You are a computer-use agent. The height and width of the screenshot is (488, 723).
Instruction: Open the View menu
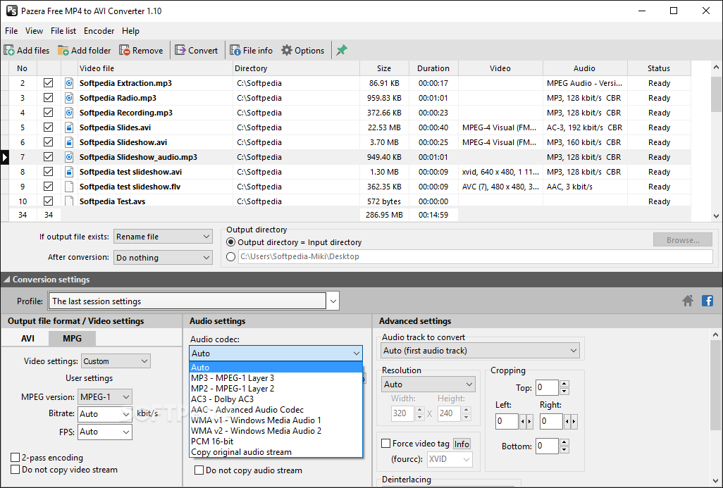(34, 31)
